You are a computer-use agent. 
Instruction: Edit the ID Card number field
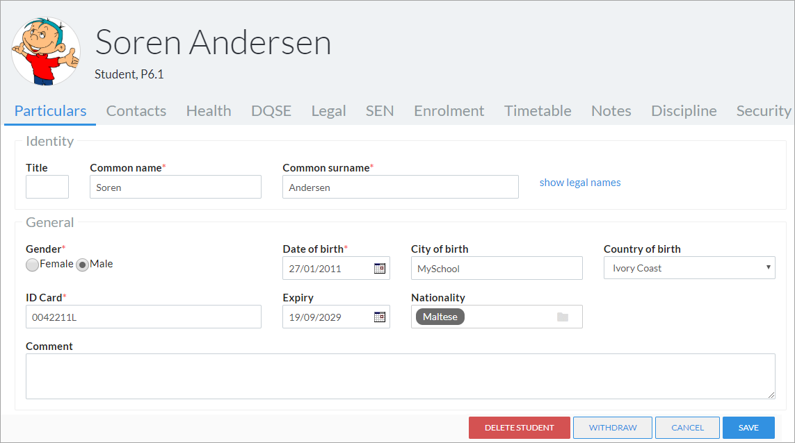pos(143,317)
